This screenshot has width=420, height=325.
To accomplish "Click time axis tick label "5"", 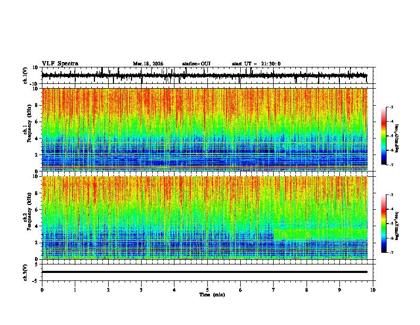I will [x=207, y=290].
